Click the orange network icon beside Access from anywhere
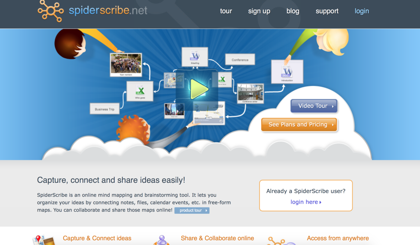Screen dimensions: 420x245 click(x=281, y=241)
